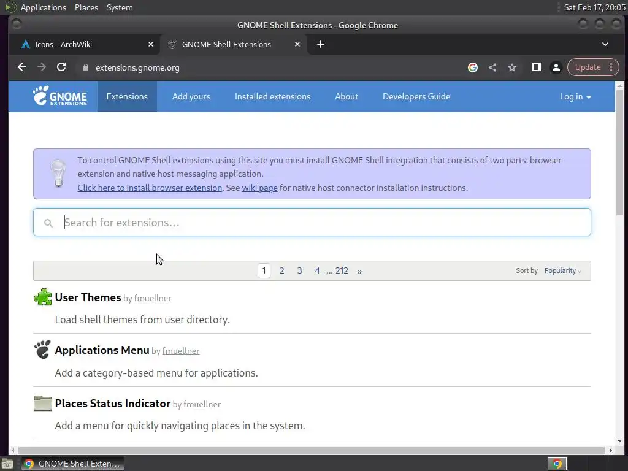Screen dimensions: 628x471
Task: Go to page 2 of results
Action: [x=281, y=270]
